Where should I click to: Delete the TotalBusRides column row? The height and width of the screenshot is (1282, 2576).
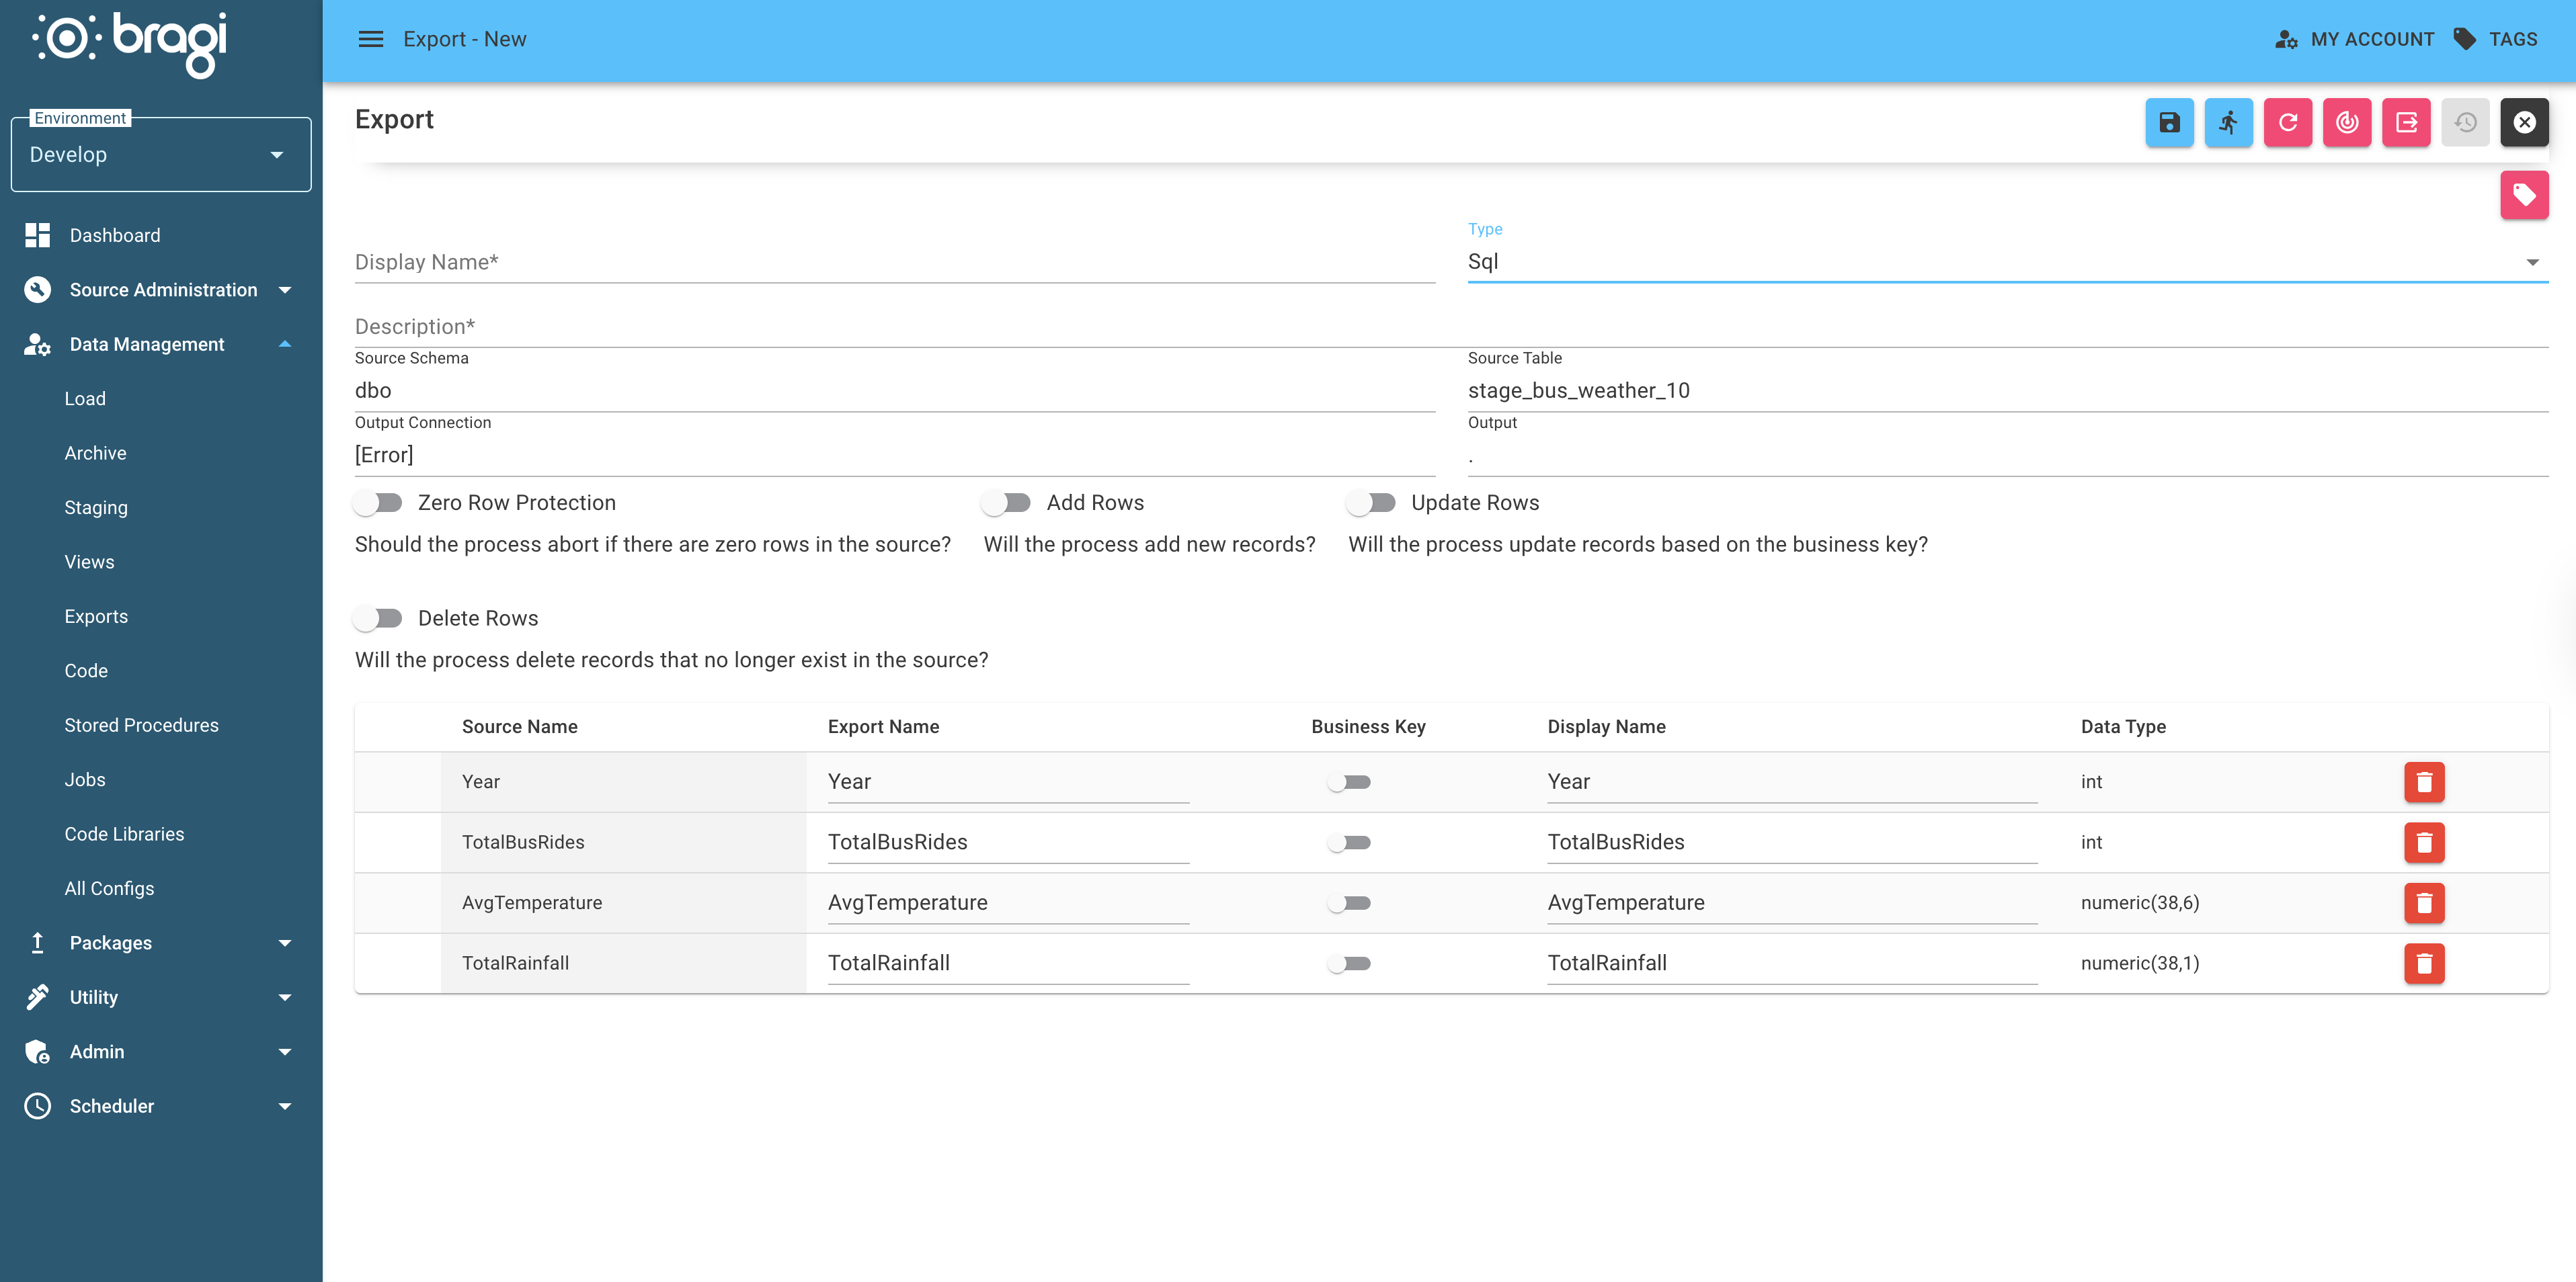(x=2424, y=843)
